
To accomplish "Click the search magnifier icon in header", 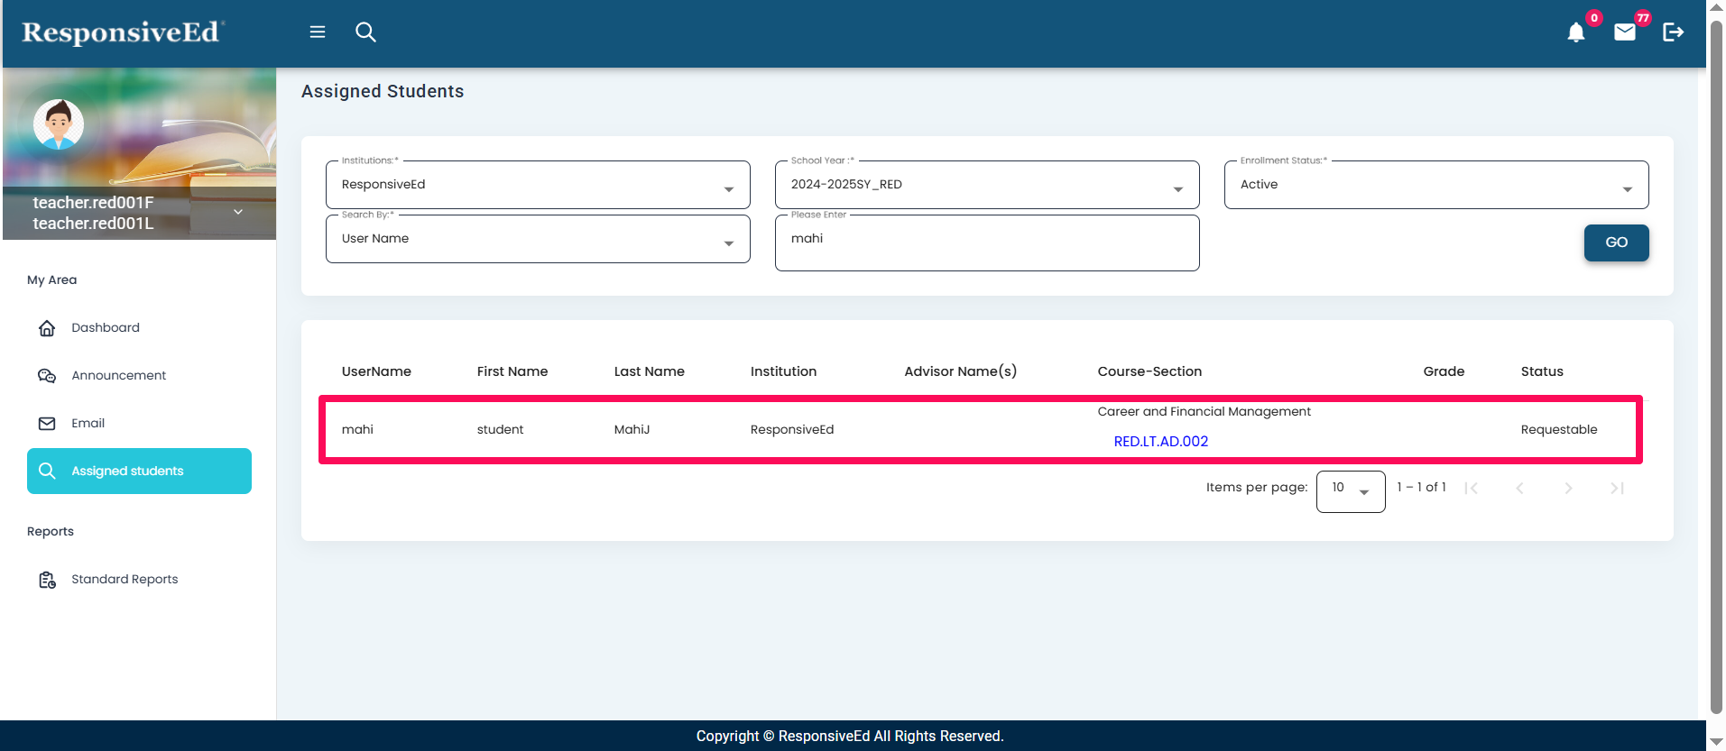I will [x=365, y=32].
